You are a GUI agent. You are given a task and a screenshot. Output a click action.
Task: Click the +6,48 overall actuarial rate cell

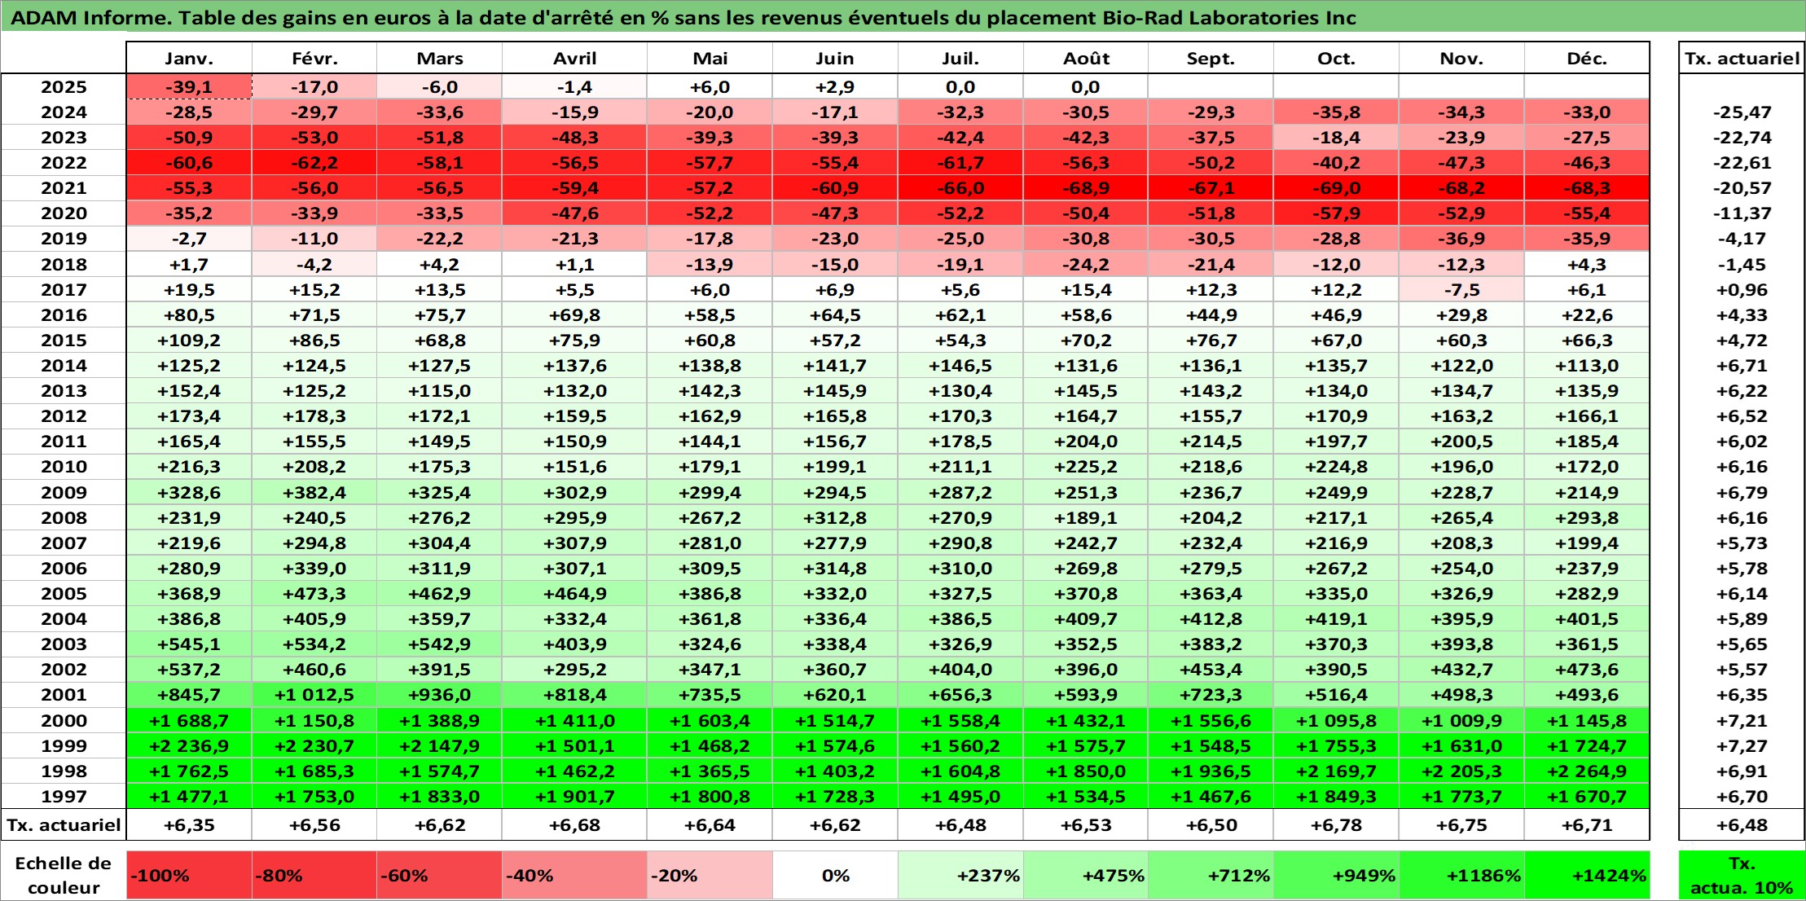click(1742, 825)
